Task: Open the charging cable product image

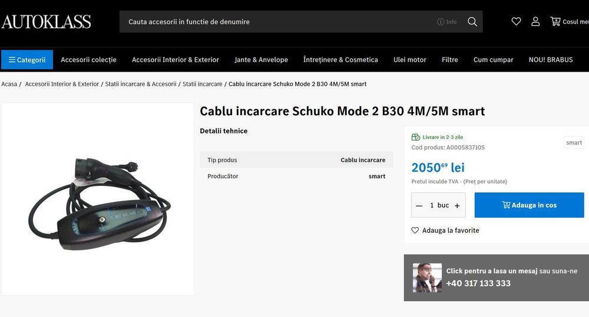Action: 98,199
